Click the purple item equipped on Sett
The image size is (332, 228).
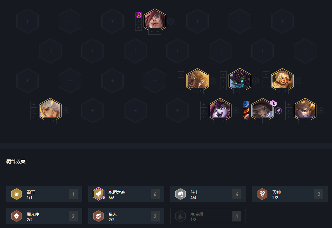tap(138, 15)
